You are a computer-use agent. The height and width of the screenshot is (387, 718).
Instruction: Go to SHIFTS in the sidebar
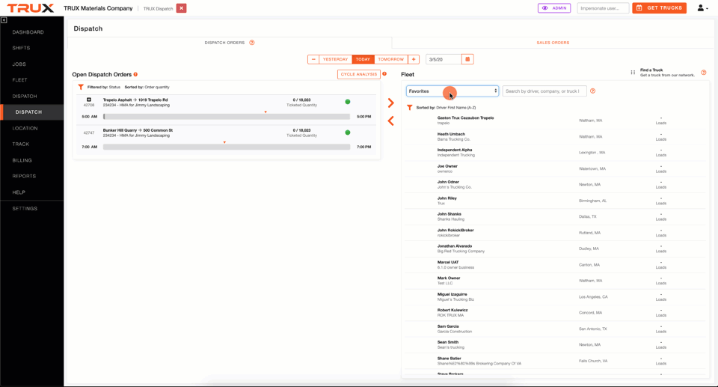pyautogui.click(x=21, y=48)
